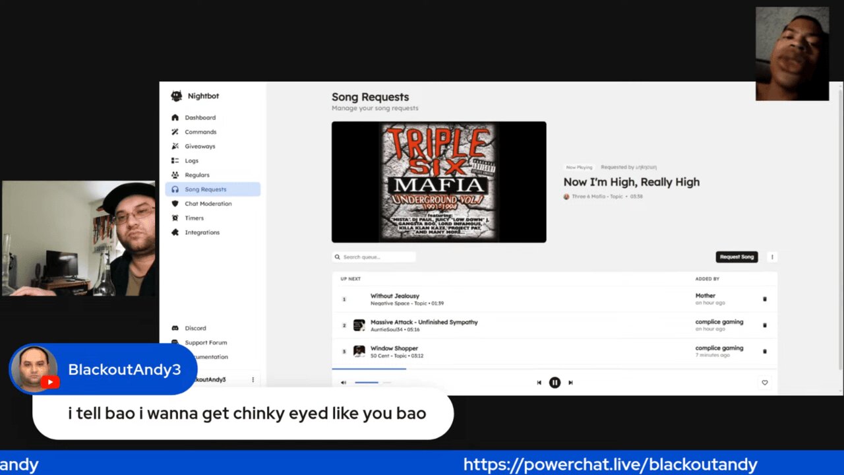Click the Search queue input field

[374, 257]
